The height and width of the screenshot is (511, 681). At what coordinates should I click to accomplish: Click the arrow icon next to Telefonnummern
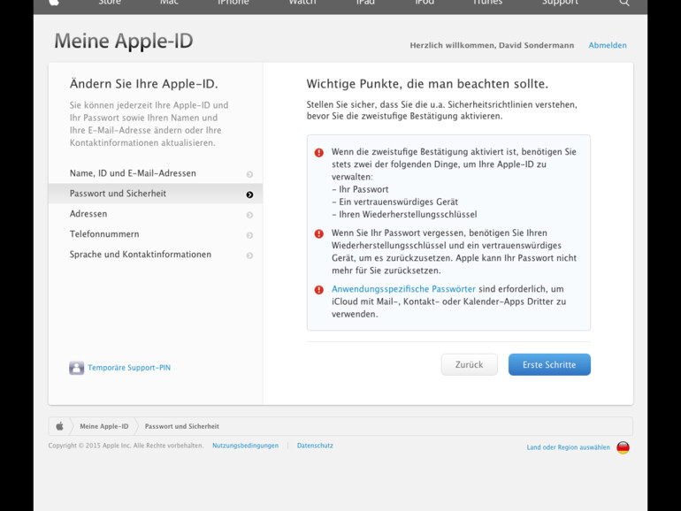[x=249, y=235]
